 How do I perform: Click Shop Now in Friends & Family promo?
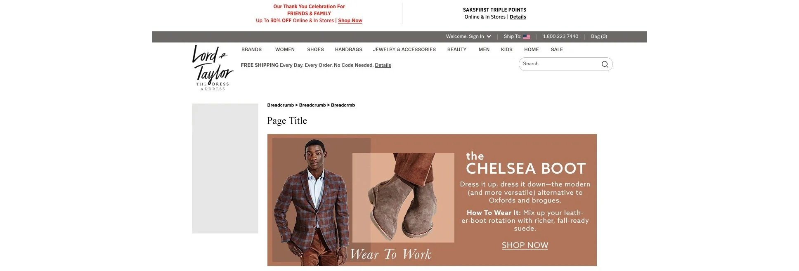click(350, 21)
